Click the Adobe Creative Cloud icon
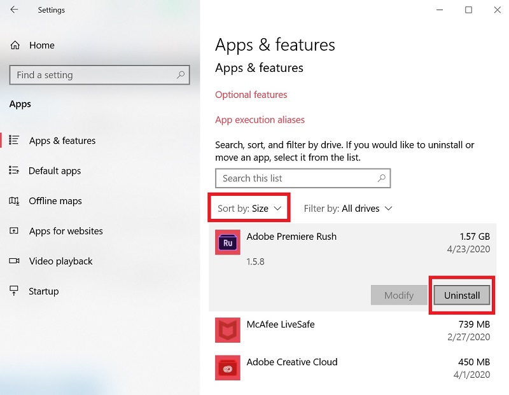Image resolution: width=509 pixels, height=395 pixels. click(228, 368)
